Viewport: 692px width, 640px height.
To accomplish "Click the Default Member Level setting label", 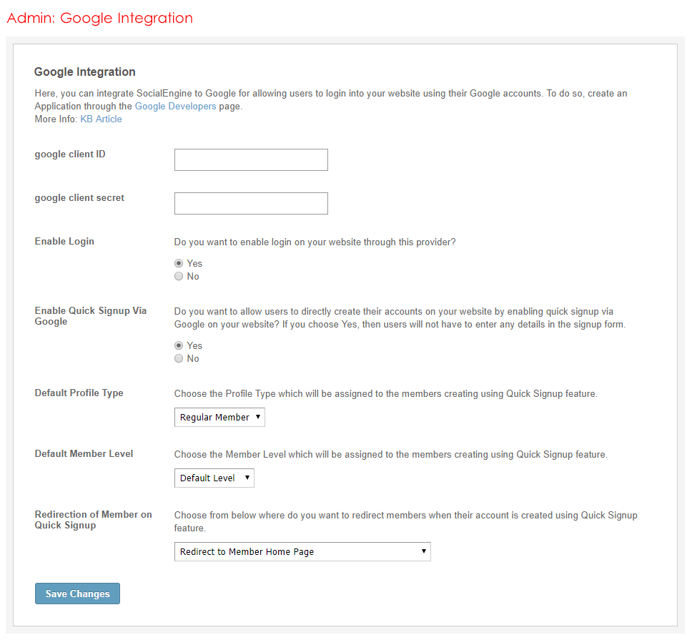I will (x=84, y=454).
